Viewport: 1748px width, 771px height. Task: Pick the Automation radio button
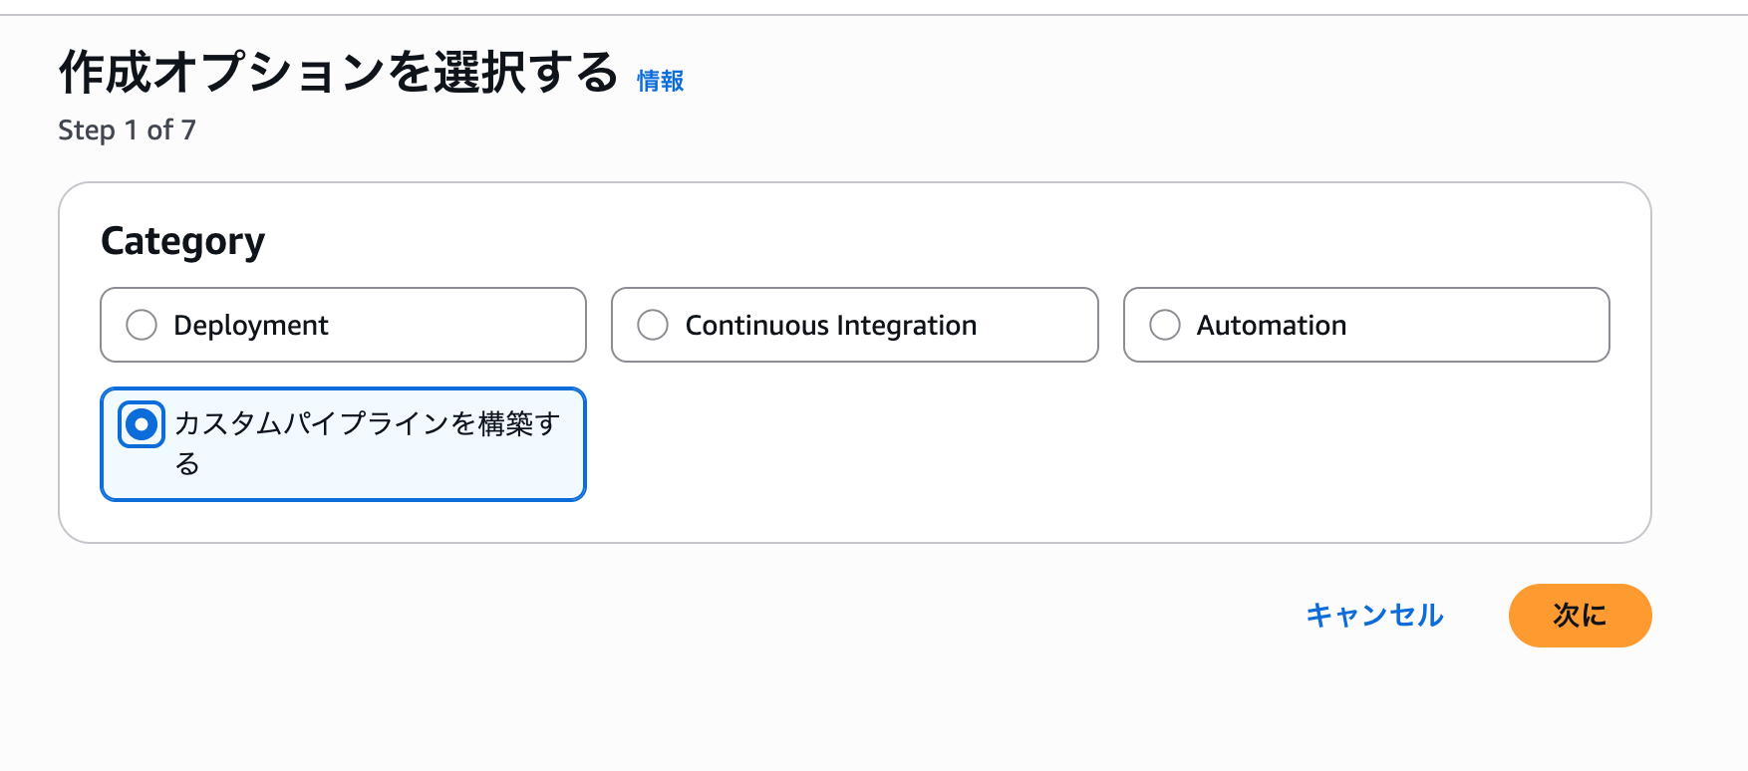[1164, 325]
